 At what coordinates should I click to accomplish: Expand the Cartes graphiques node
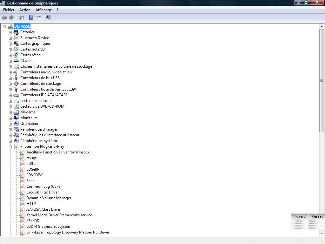[x=10, y=44]
